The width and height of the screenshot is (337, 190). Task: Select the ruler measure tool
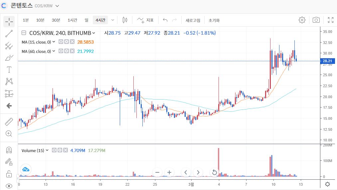pos(9,122)
